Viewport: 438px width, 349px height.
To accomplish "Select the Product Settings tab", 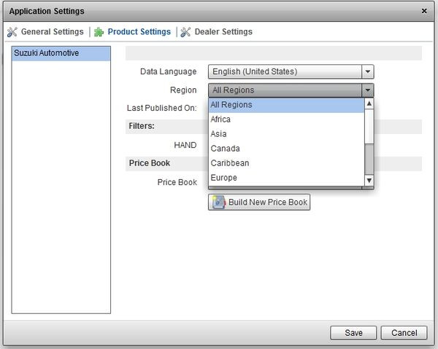I will click(139, 32).
